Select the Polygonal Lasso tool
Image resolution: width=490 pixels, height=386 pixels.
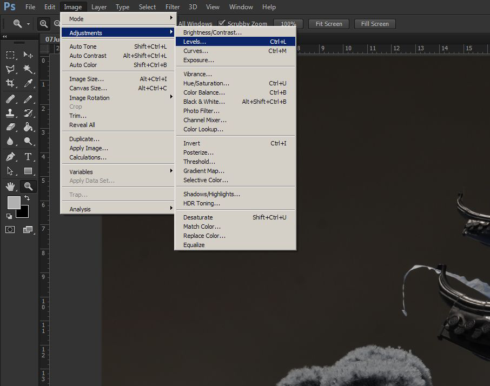[x=10, y=69]
